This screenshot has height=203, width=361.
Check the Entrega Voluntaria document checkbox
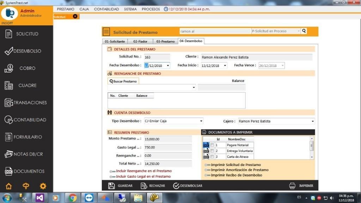click(212, 151)
